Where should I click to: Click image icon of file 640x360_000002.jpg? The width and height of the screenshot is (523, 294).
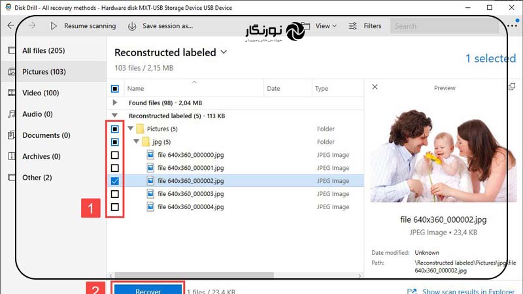click(150, 181)
